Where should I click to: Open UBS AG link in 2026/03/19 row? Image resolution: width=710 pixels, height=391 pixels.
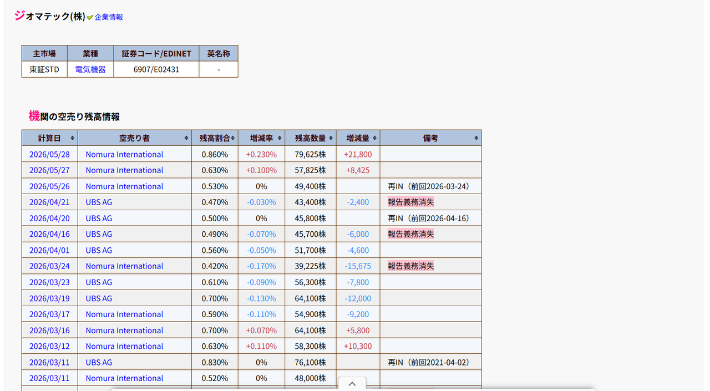click(99, 298)
